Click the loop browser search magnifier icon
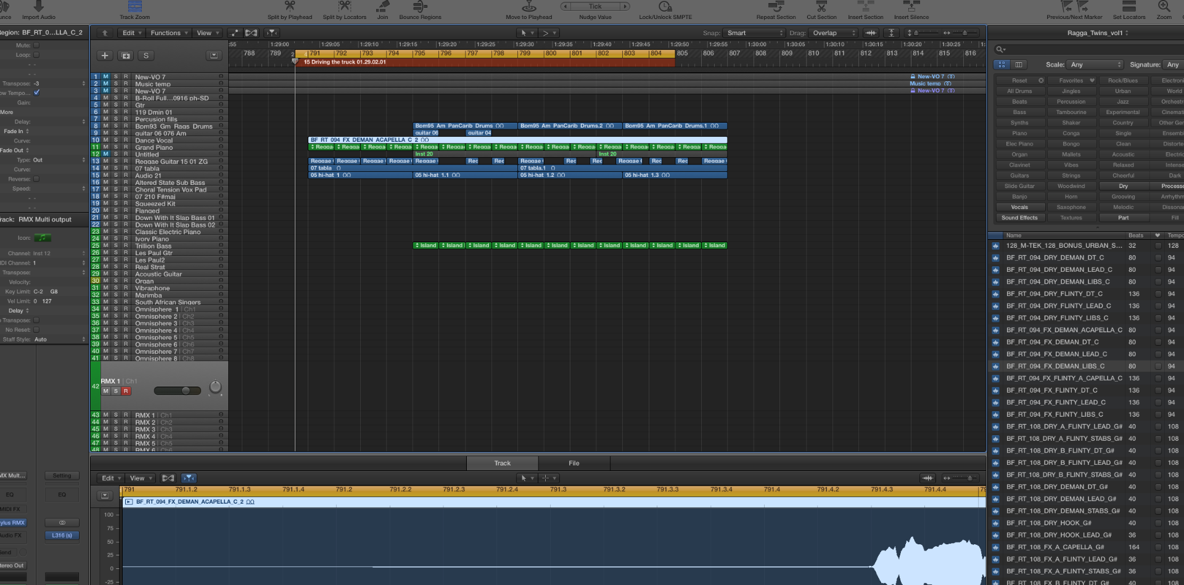Viewport: 1184px width, 585px height. (1000, 49)
